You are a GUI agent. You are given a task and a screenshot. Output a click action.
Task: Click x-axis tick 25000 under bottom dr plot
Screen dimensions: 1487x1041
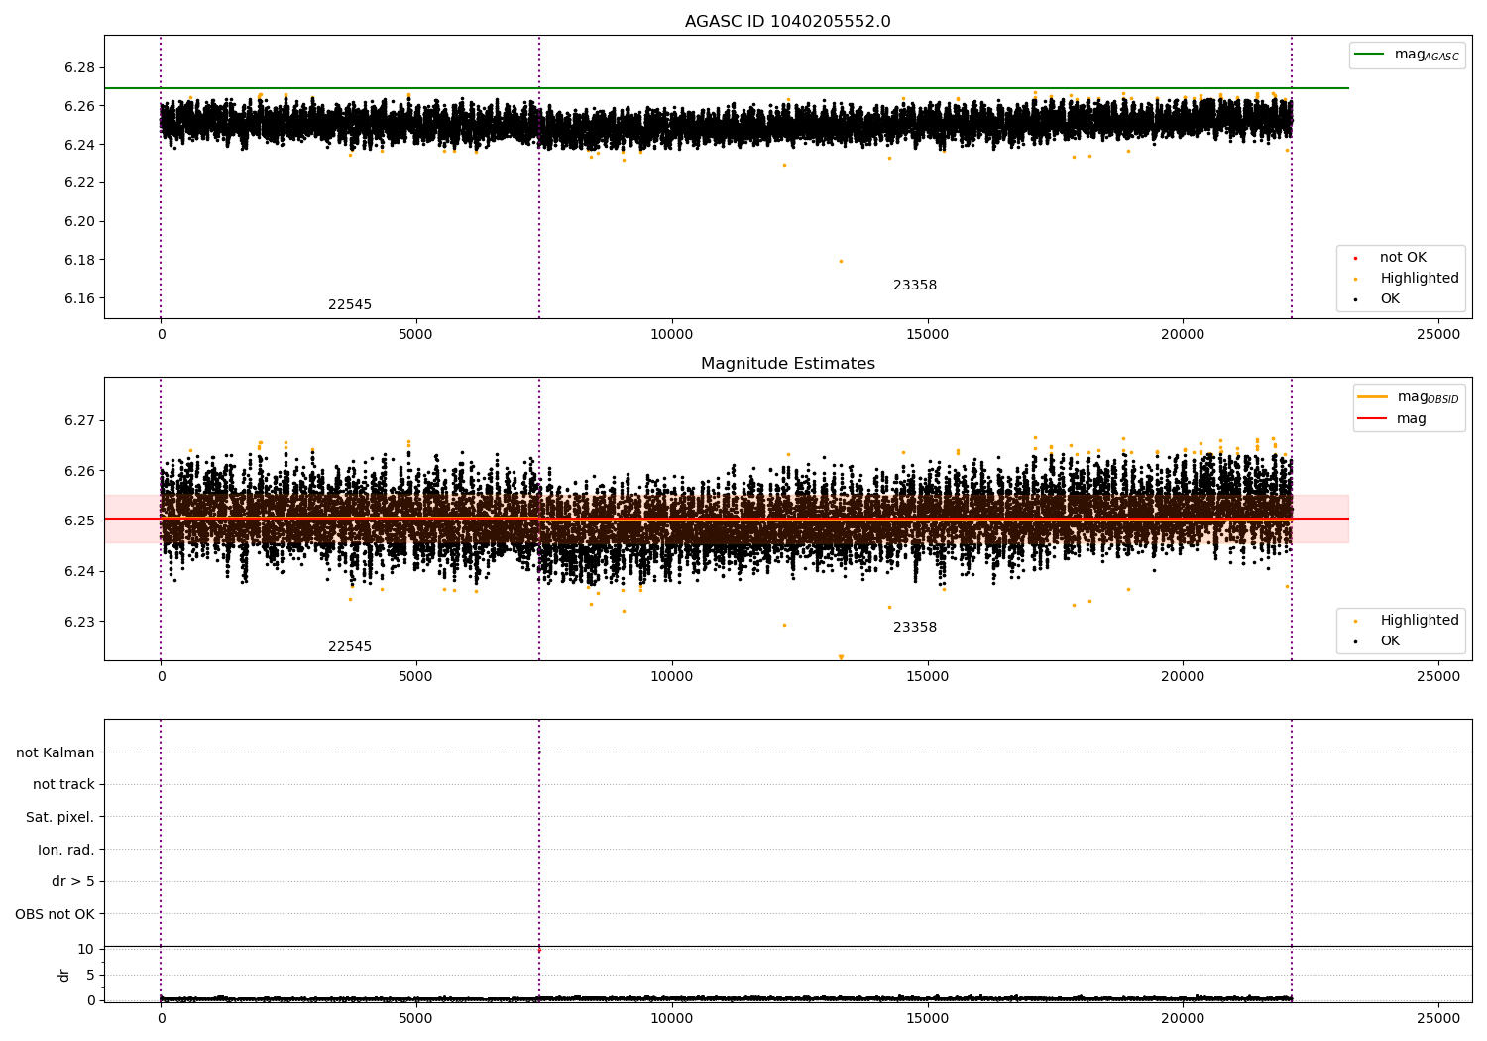1438,1017
